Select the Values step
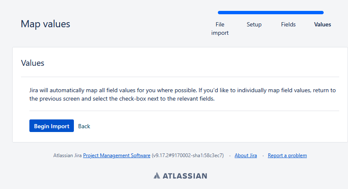The height and width of the screenshot is (189, 348). coord(322,24)
